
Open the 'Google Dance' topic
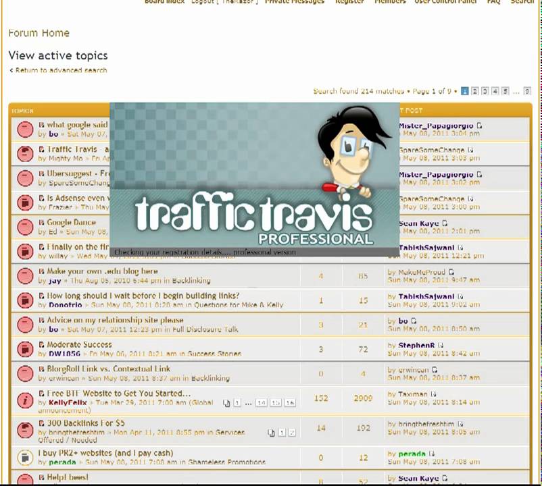[x=71, y=222]
